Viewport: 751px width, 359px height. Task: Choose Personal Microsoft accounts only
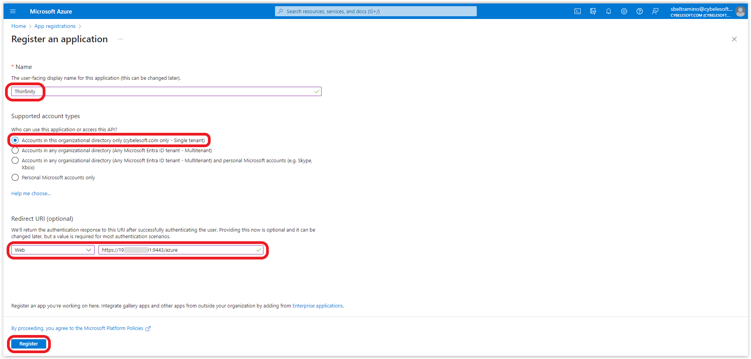[15, 177]
